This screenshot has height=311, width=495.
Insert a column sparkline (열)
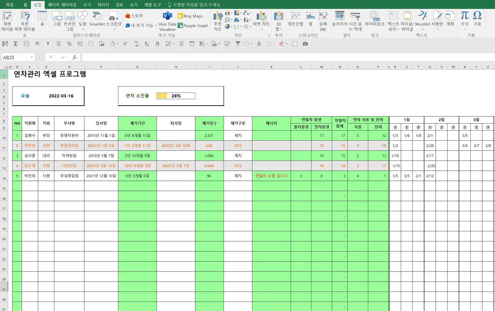[x=310, y=18]
